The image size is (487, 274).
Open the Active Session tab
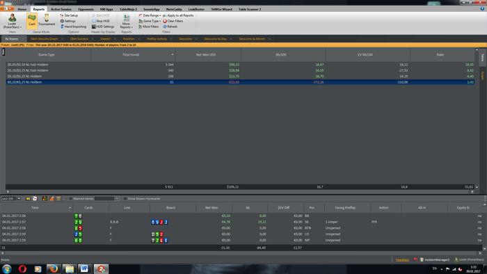(x=61, y=9)
